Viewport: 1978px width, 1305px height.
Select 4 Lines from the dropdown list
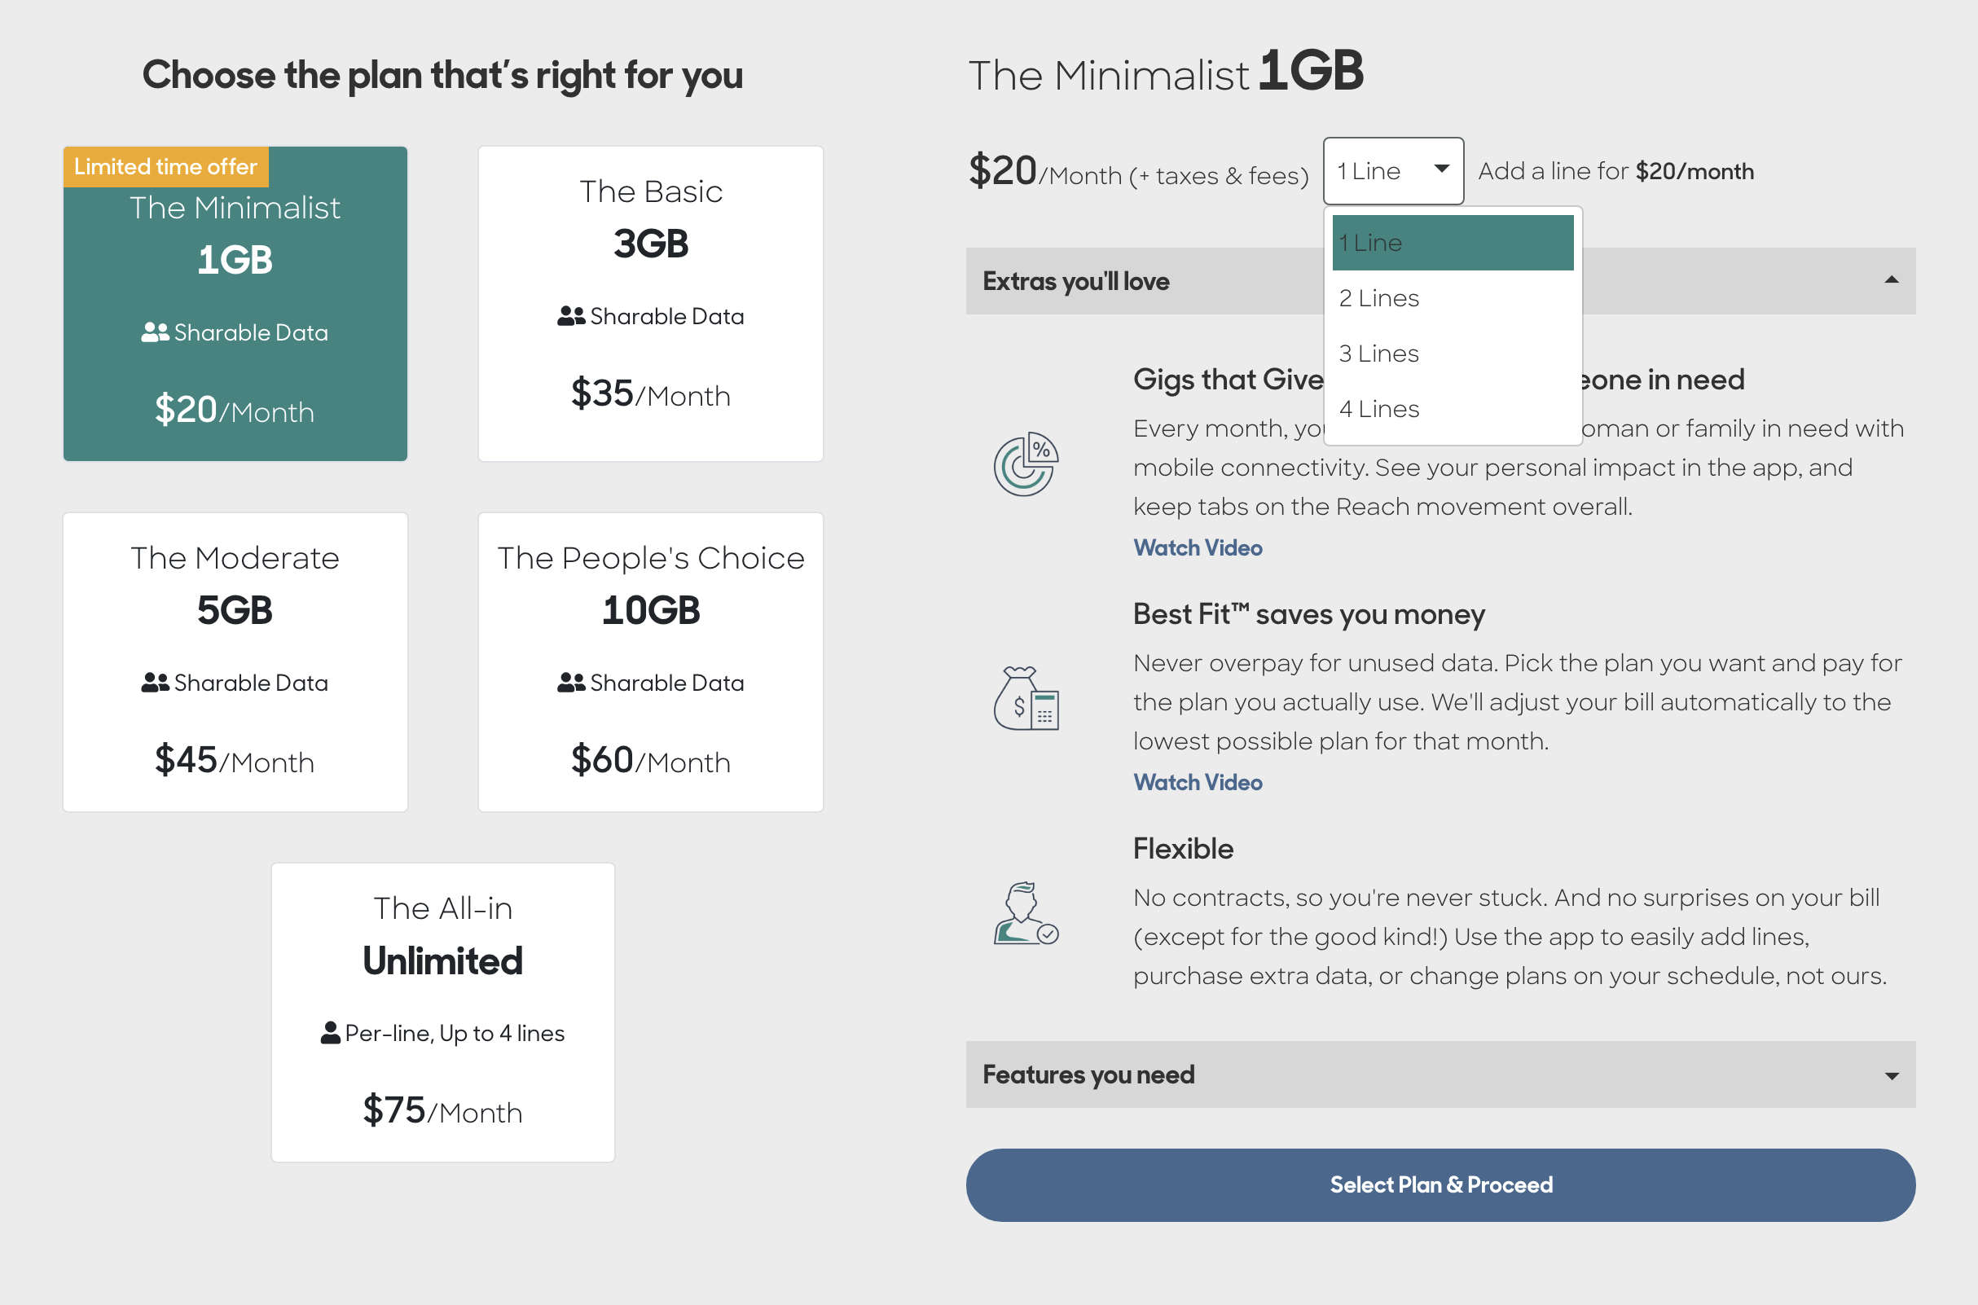pyautogui.click(x=1378, y=409)
